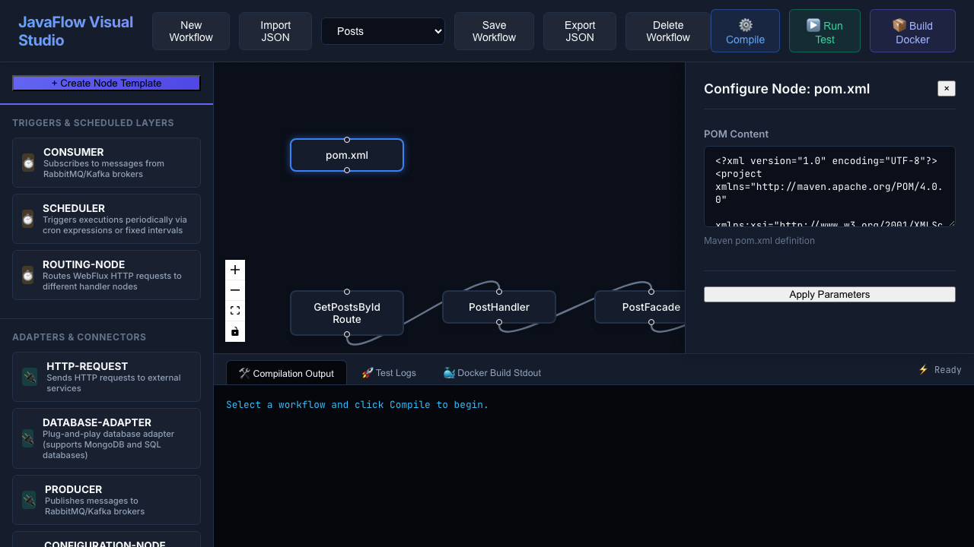Click the SCHEDULER template title

click(74, 208)
